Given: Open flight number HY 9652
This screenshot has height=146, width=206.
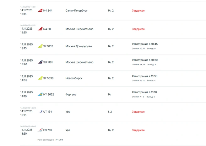Looking at the screenshot, I should [49, 94].
